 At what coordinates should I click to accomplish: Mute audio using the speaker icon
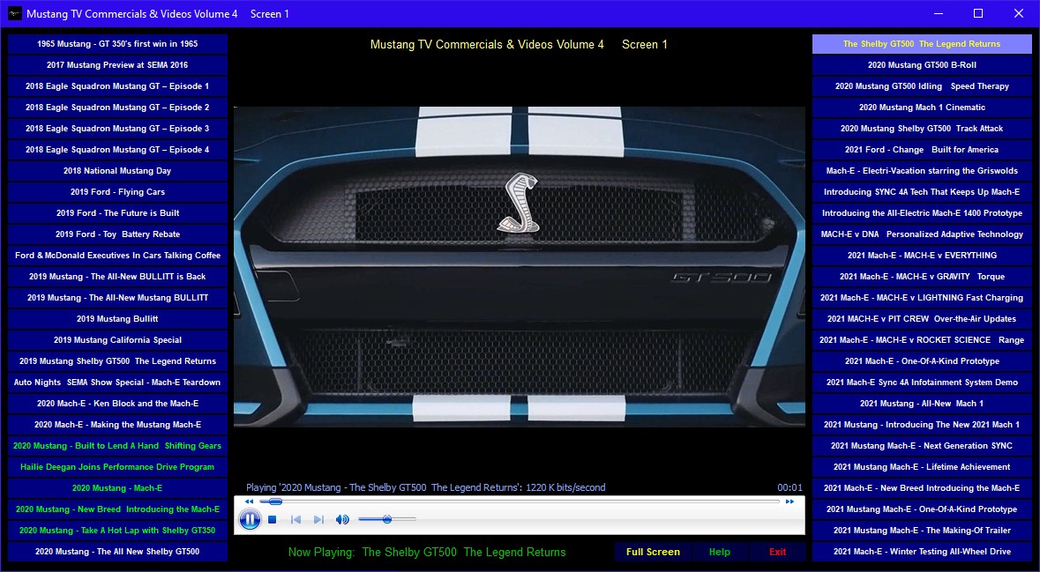tap(342, 520)
